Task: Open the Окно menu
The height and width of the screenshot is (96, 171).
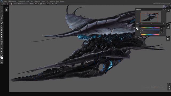Action: click(x=57, y=1)
